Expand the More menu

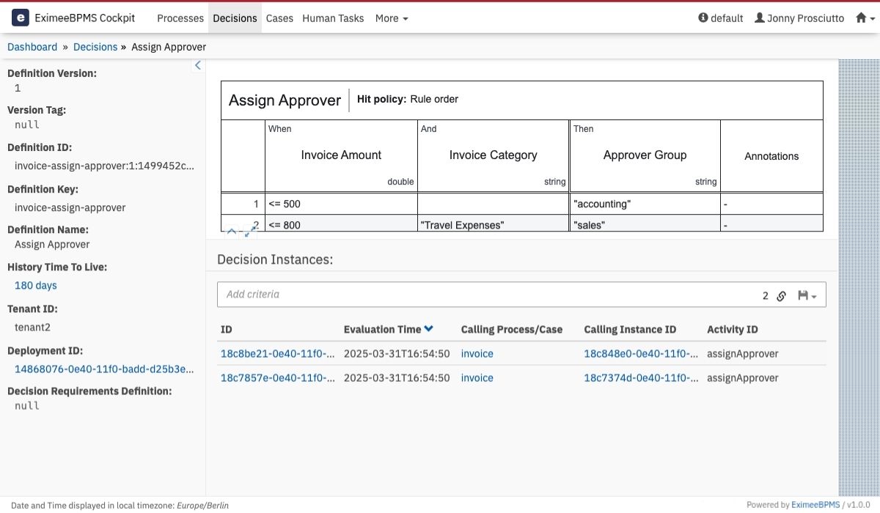[392, 18]
